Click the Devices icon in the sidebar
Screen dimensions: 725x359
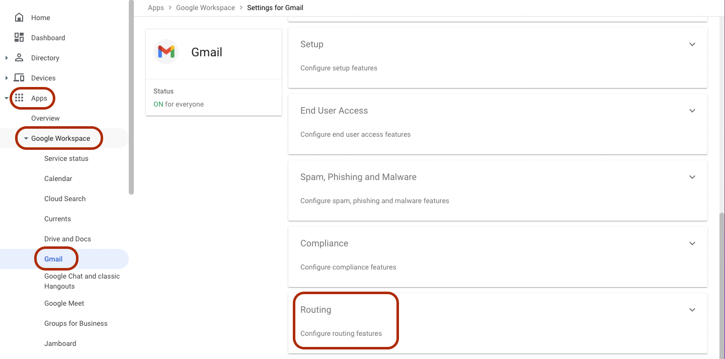click(x=19, y=77)
